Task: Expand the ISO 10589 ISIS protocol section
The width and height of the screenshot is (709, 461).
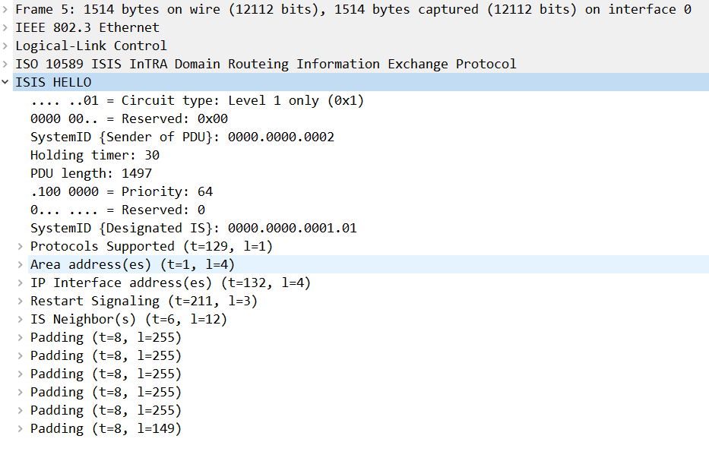Action: tap(6, 64)
